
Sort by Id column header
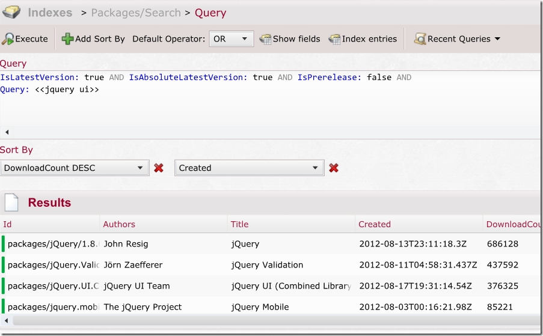pos(7,224)
